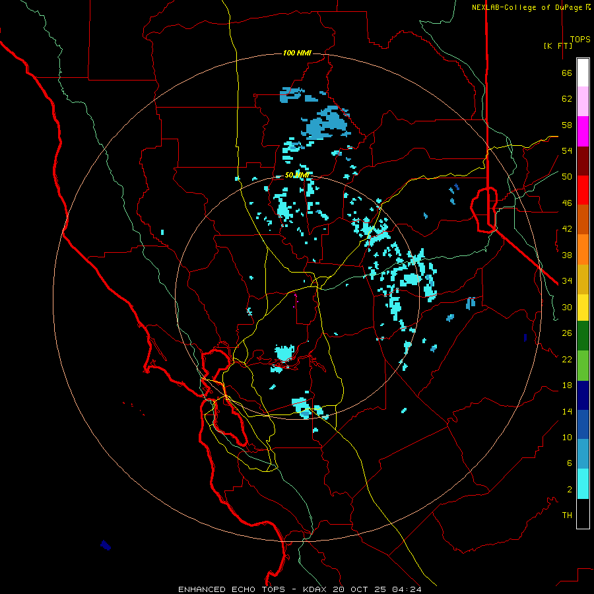Click the legend value '30'
The width and height of the screenshot is (594, 594).
567,307
